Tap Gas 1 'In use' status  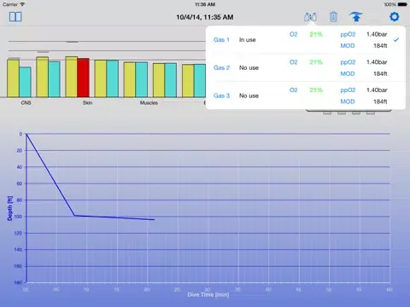tap(248, 40)
